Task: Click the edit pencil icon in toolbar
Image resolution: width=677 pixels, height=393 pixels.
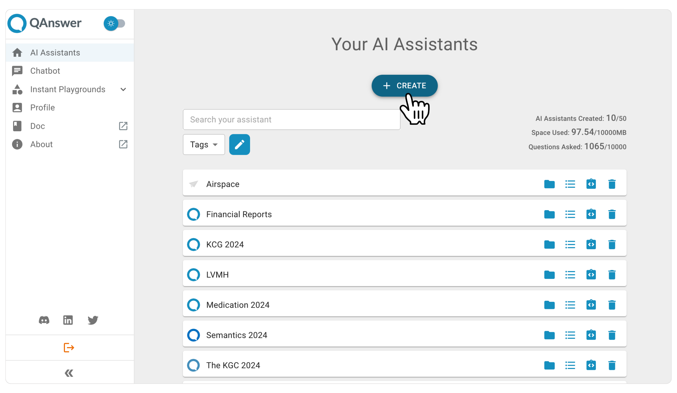Action: pyautogui.click(x=240, y=144)
